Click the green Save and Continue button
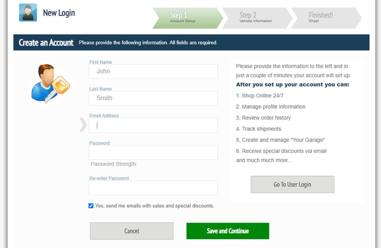381x248 pixels. pyautogui.click(x=228, y=231)
